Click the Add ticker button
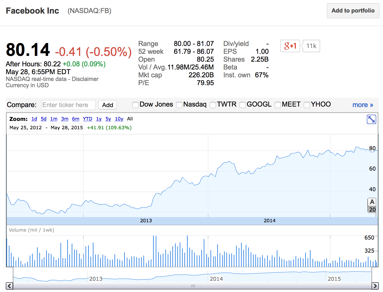This screenshot has height=292, width=383. point(107,105)
